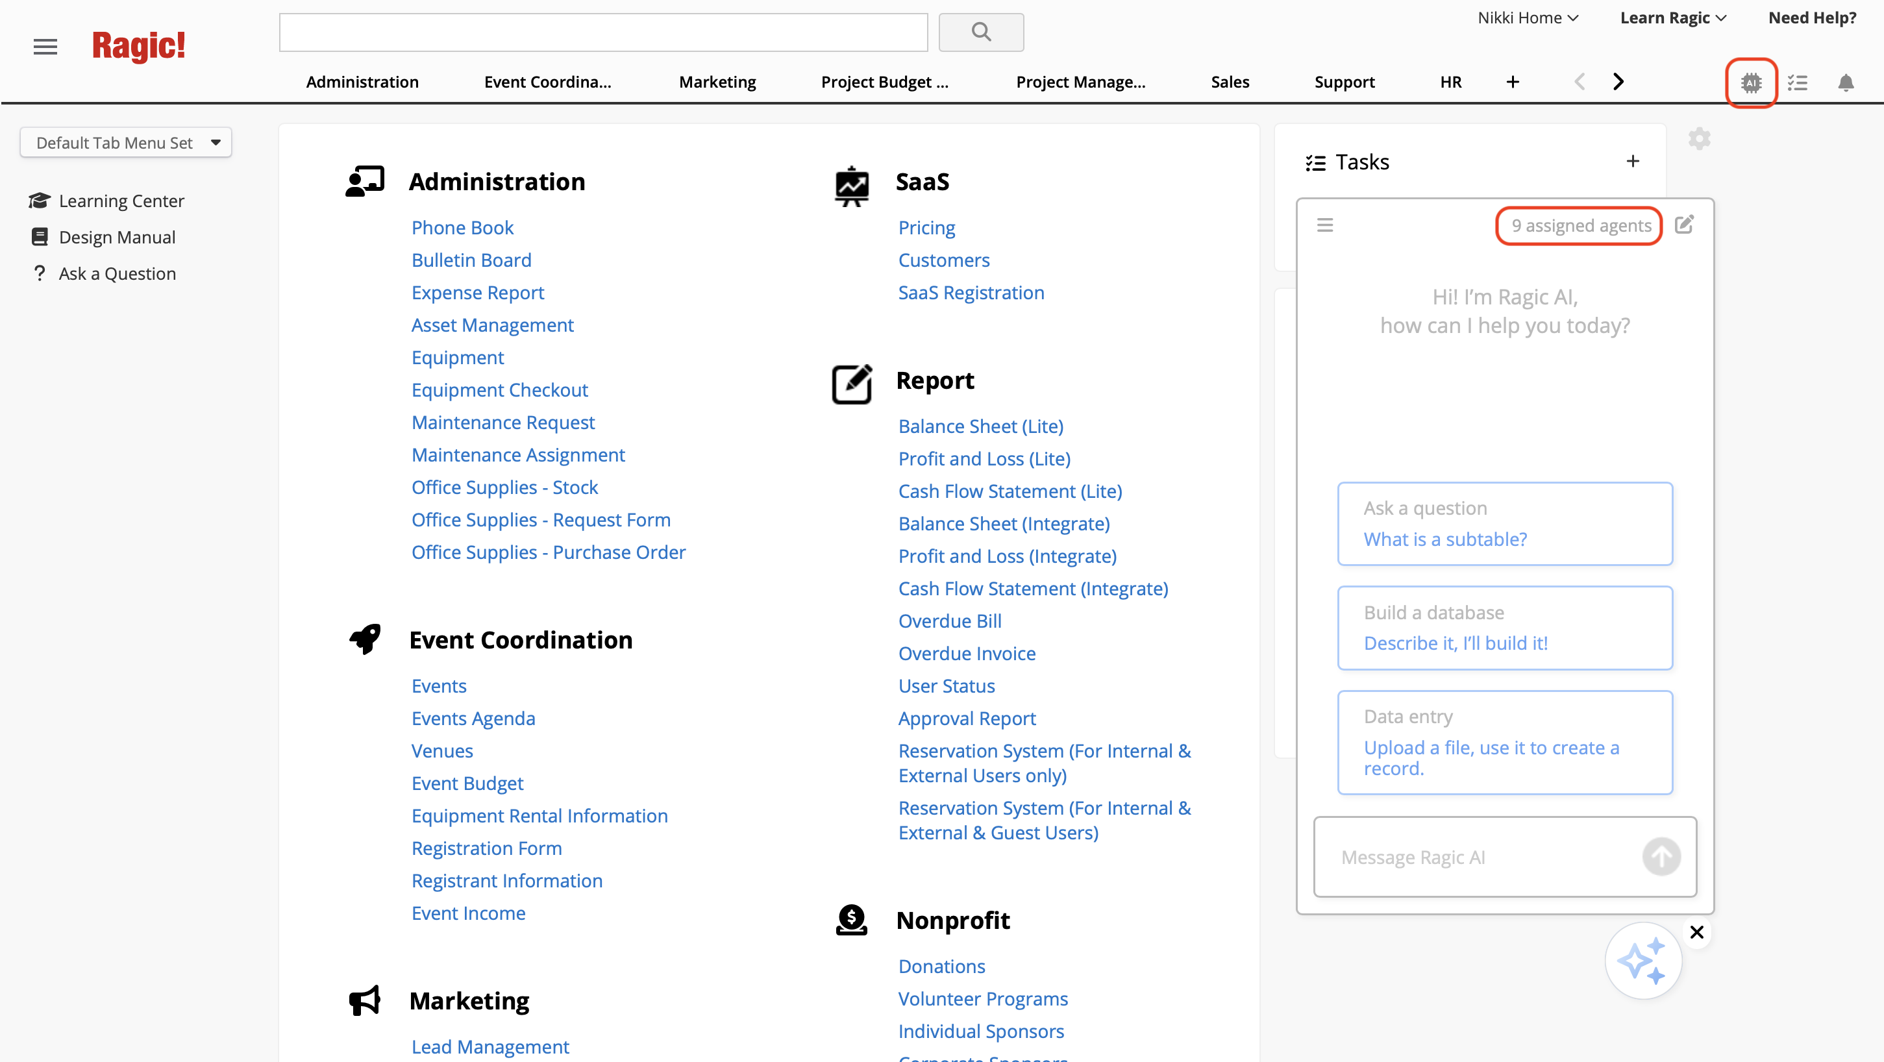
Task: Switch to the Marketing tab
Action: point(717,82)
